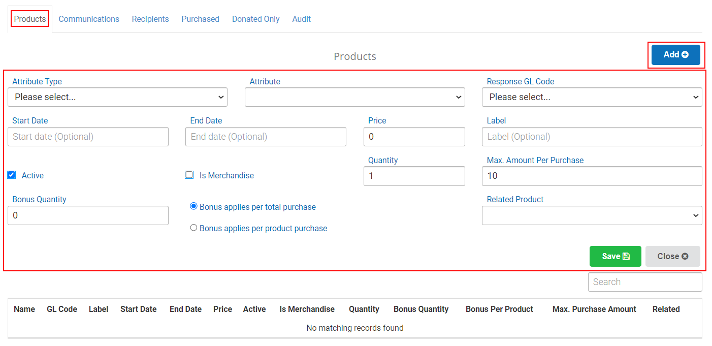712x346 pixels.
Task: Open the Attribute Type dropdown
Action: coord(117,97)
